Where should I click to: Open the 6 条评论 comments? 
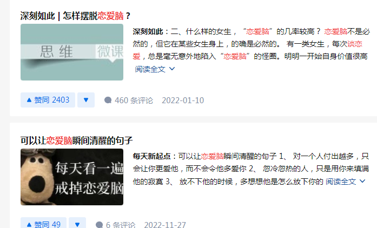coord(116,225)
